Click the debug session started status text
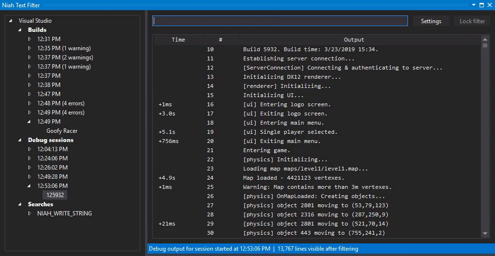Screen dimensions: 495x256 point(210,249)
